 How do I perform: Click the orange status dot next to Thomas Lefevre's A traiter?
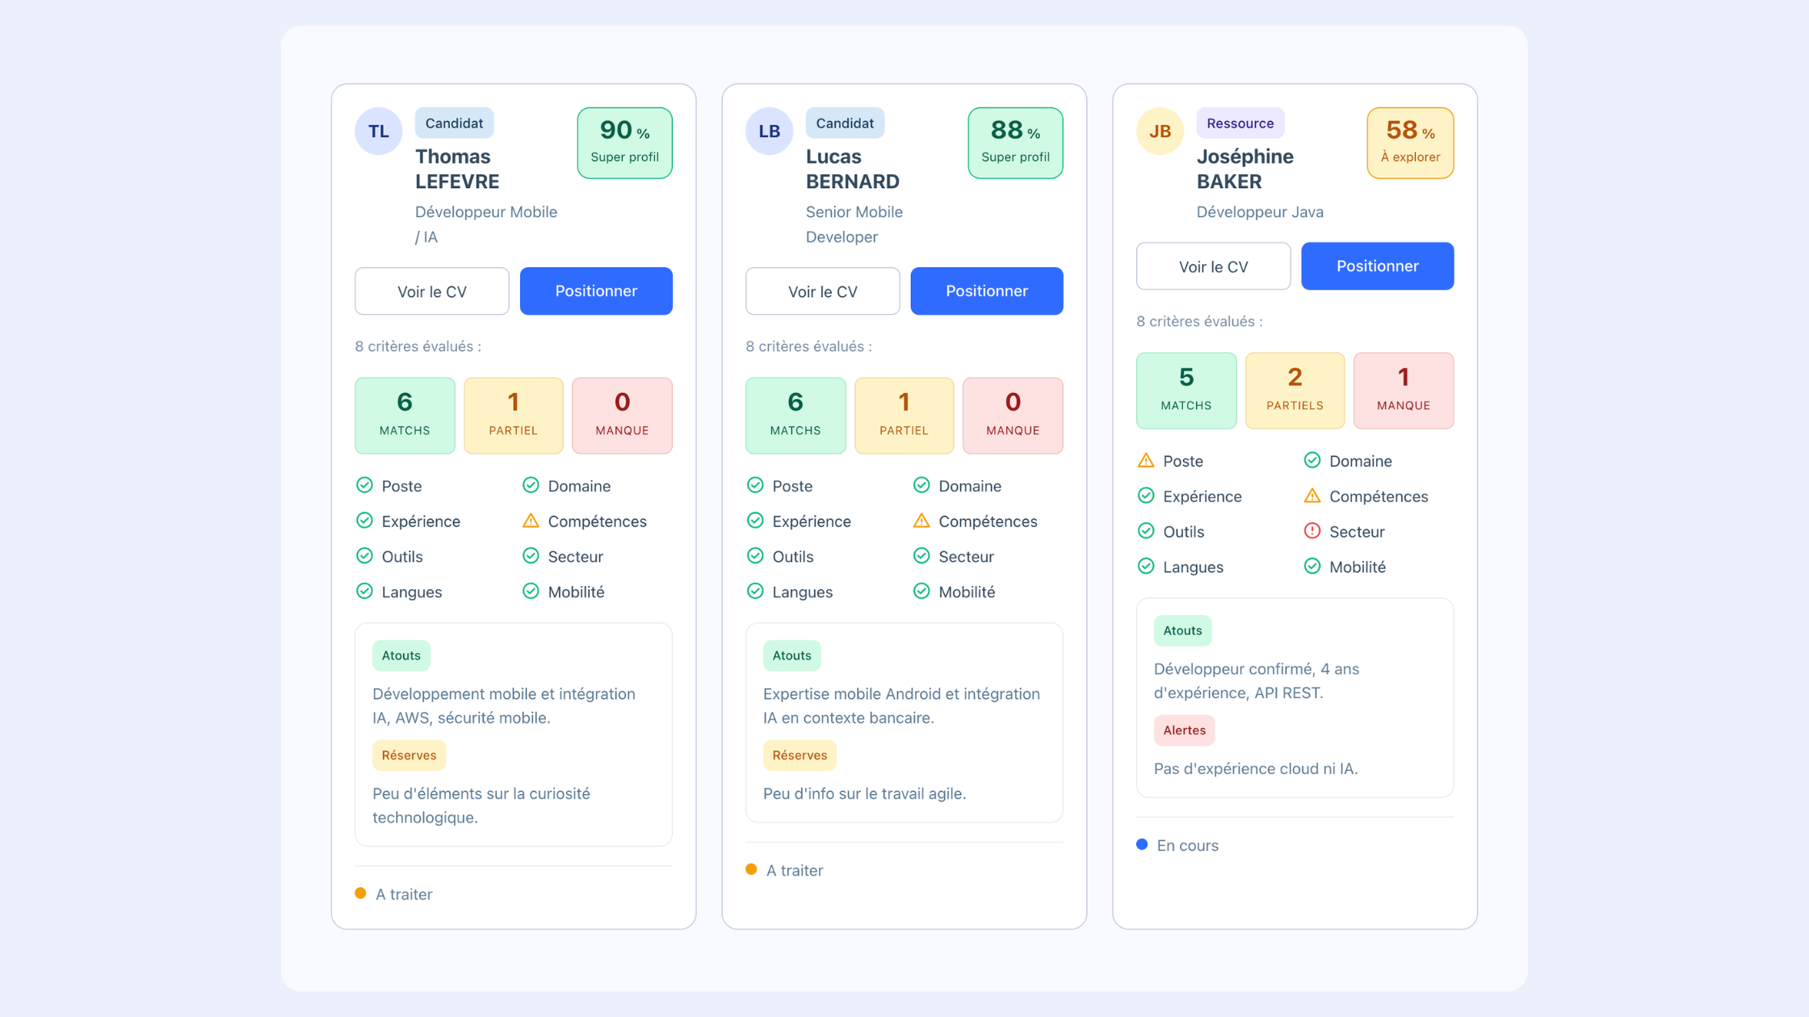click(x=360, y=894)
